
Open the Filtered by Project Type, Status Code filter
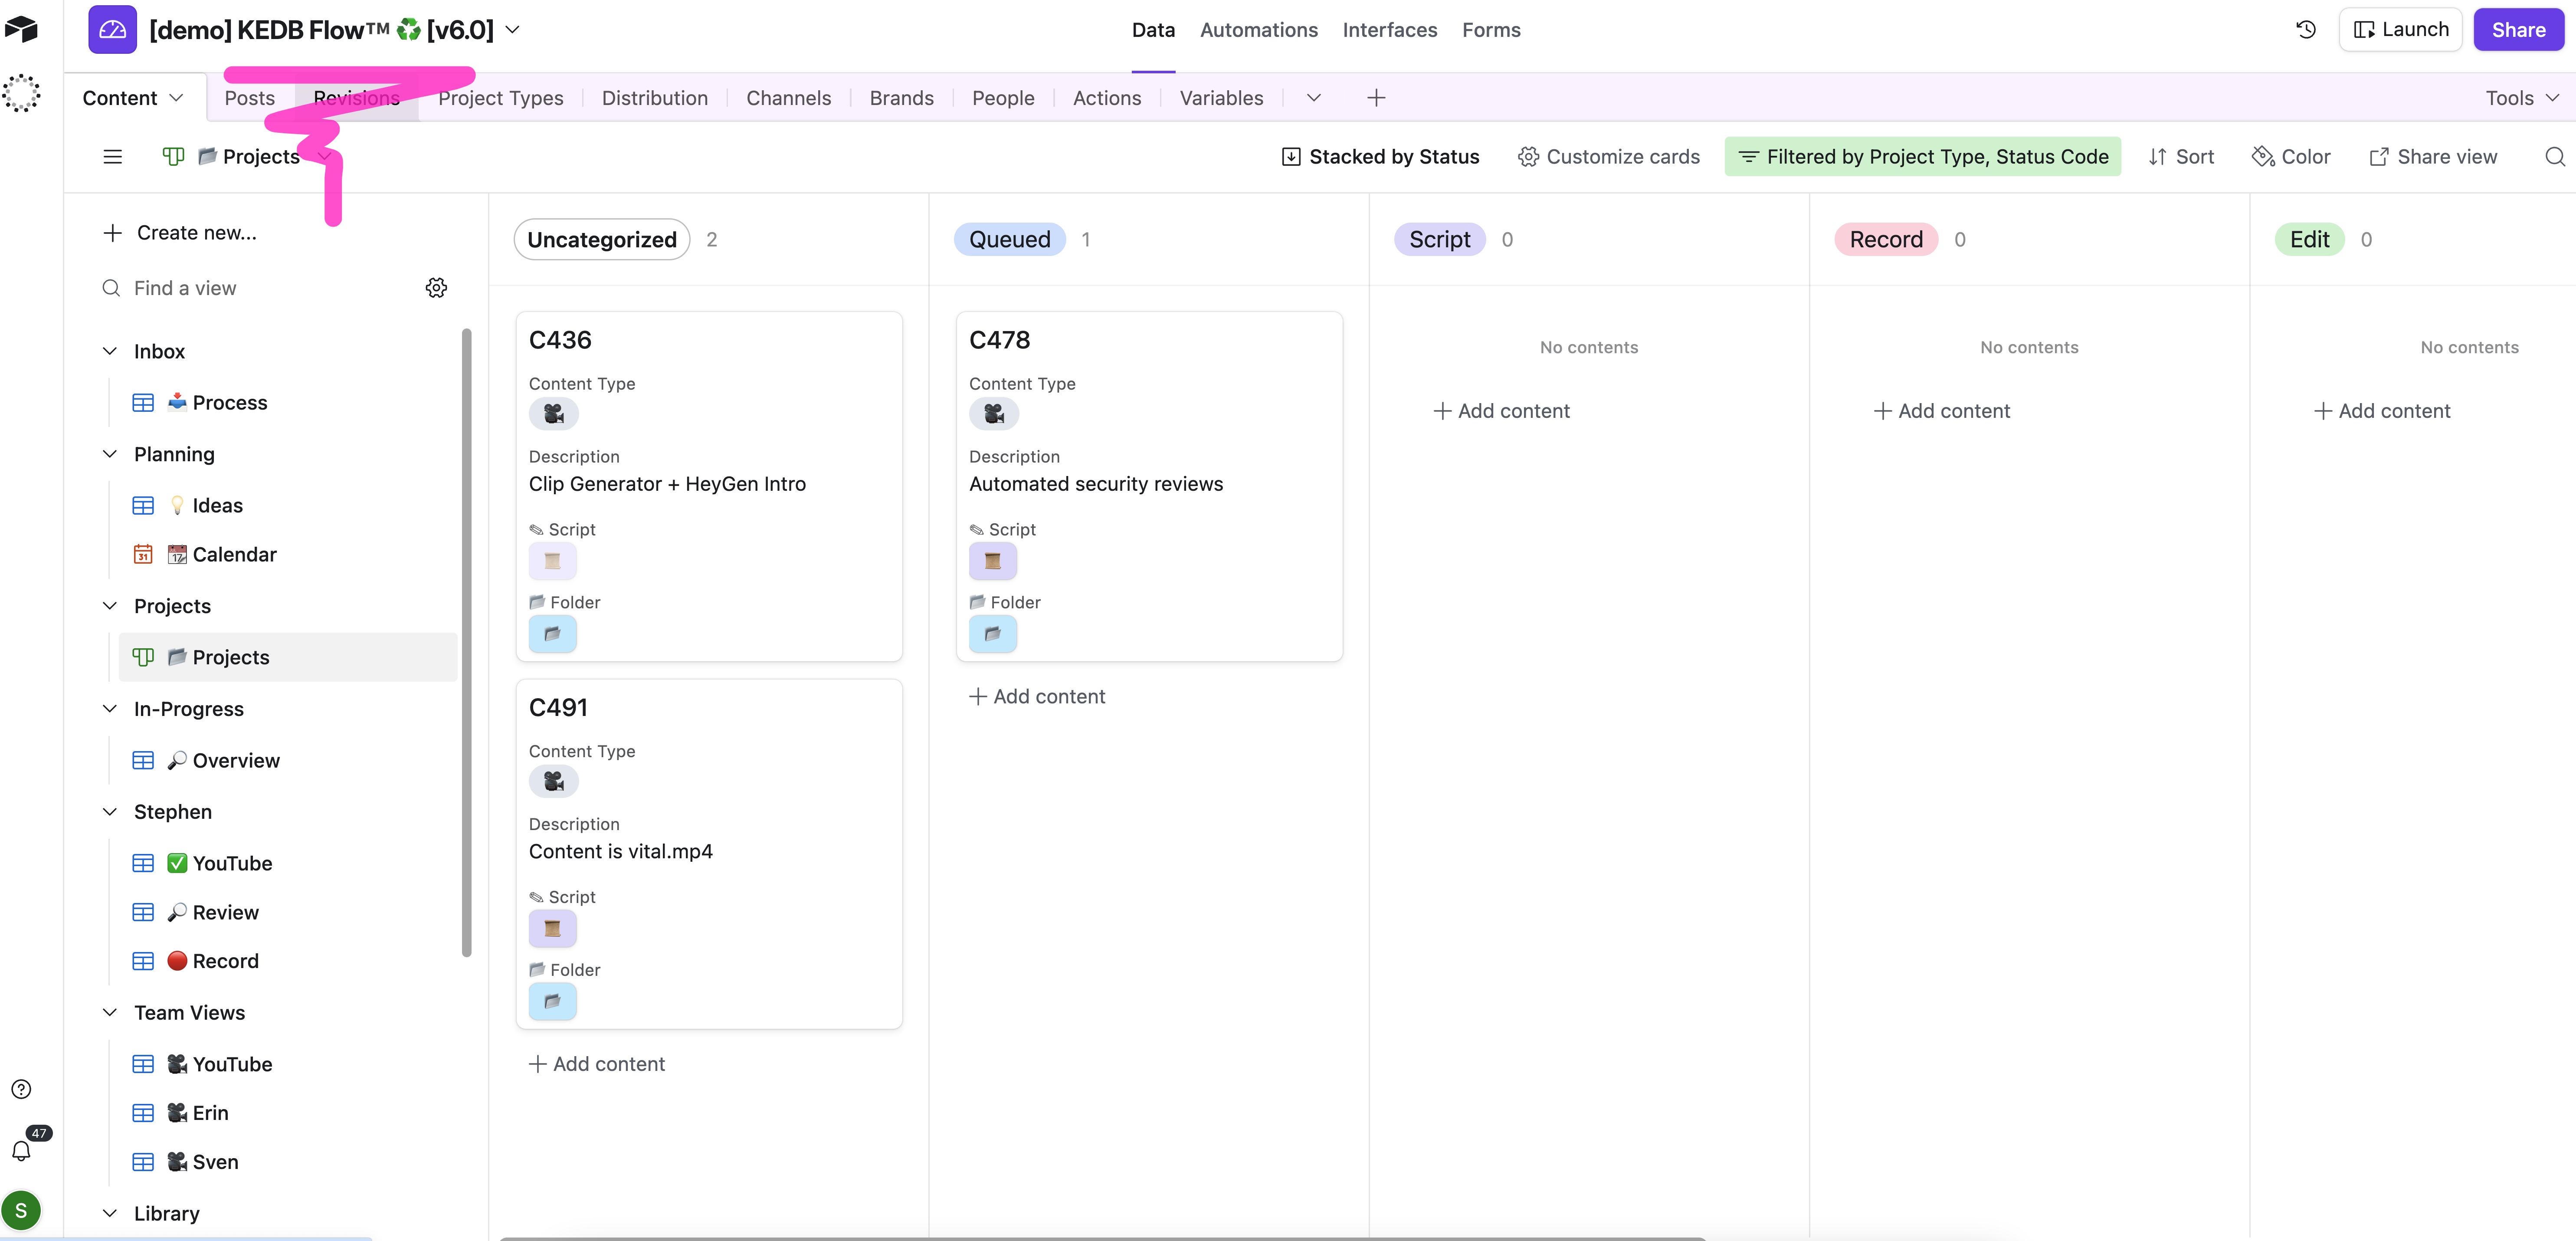coord(1922,157)
